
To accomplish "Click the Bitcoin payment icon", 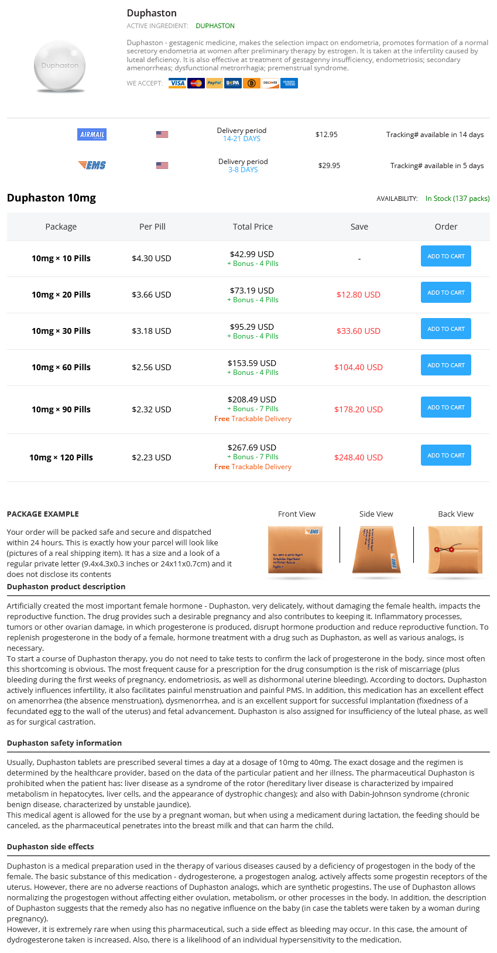I will [x=252, y=83].
